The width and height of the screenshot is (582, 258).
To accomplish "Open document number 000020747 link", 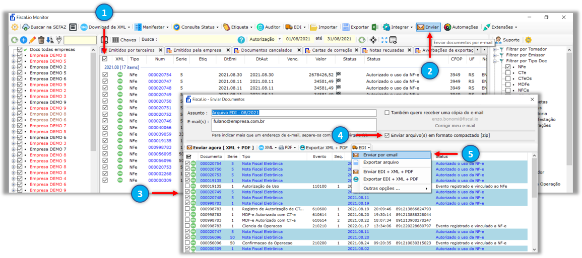I will click(x=160, y=81).
